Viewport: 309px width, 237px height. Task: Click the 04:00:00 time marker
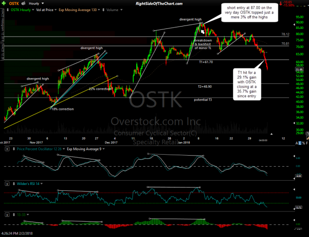263,140
